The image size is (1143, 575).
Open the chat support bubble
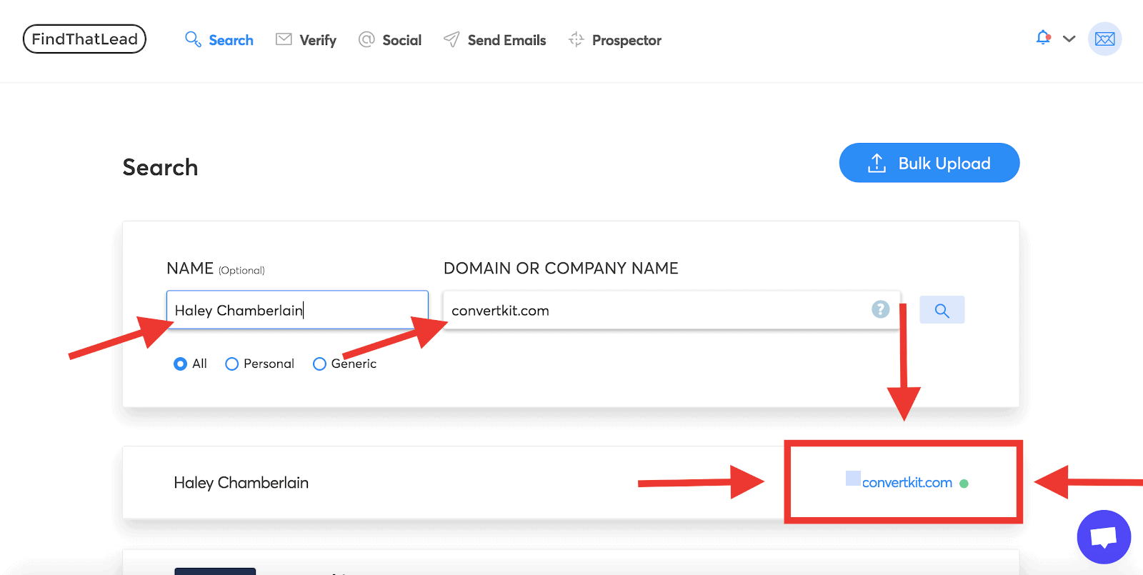[1104, 536]
